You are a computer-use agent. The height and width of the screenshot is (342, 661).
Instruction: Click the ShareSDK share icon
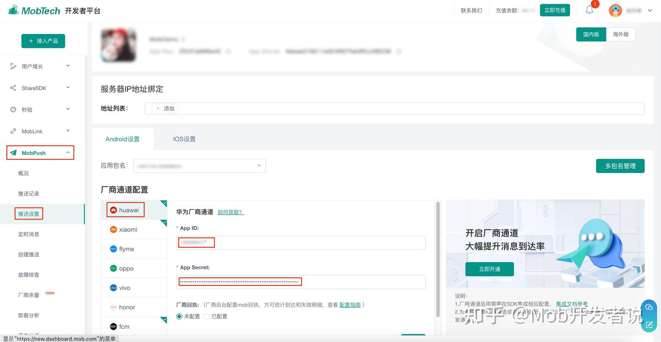click(x=13, y=88)
